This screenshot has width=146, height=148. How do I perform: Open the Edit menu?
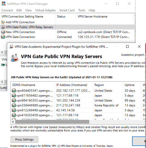pyautogui.click(x=19, y=10)
